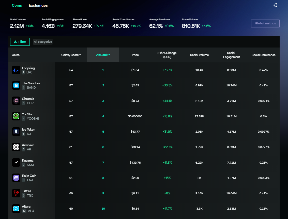The image size is (288, 219).
Task: Open Global metrics
Action: [x=265, y=23]
